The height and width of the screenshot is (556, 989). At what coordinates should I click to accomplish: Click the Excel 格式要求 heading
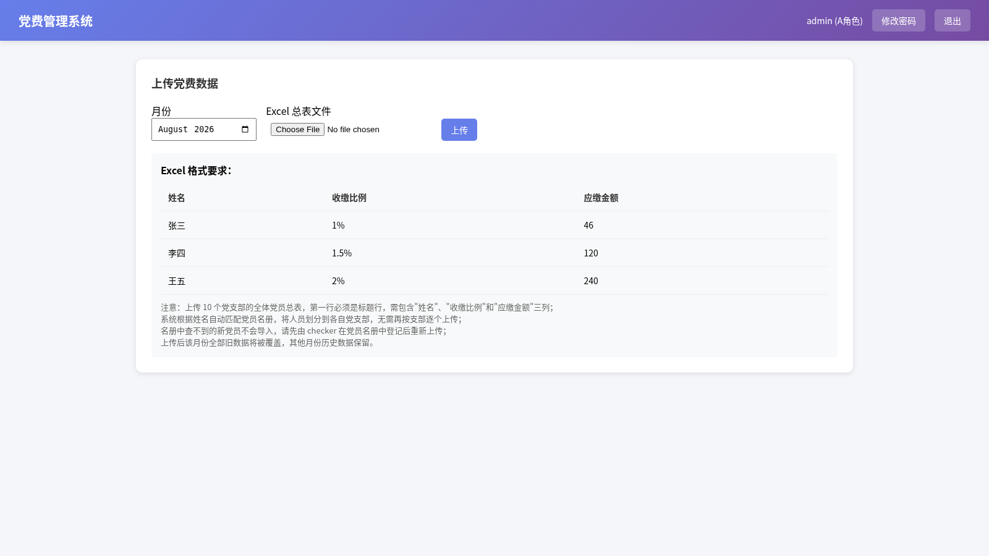click(196, 171)
